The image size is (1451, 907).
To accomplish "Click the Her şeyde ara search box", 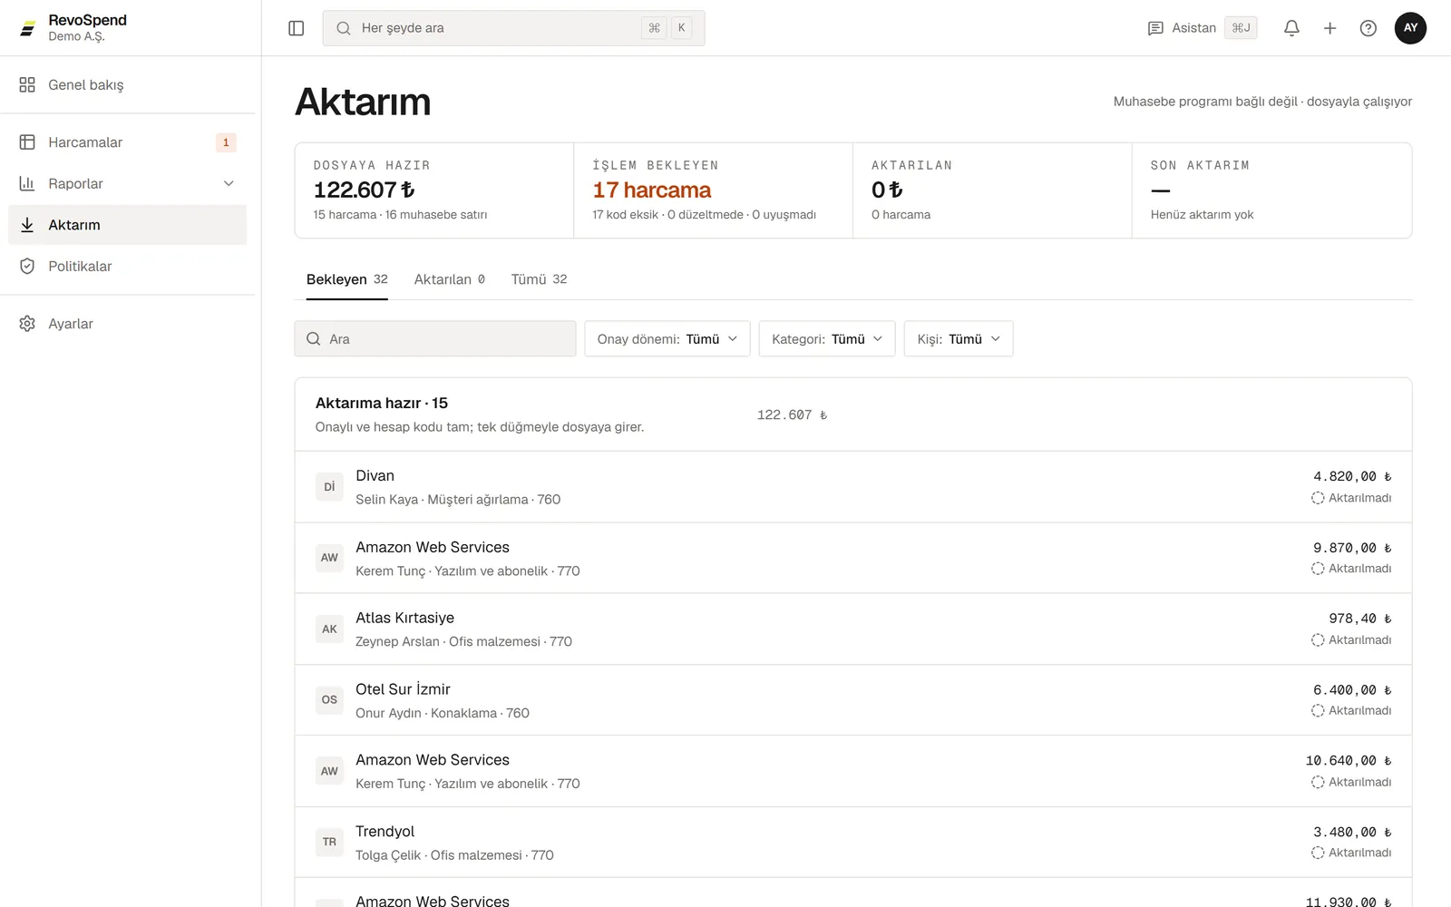I will click(x=513, y=28).
